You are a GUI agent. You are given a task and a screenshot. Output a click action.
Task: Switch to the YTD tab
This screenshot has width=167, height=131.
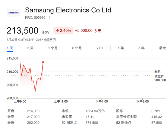point(100,48)
